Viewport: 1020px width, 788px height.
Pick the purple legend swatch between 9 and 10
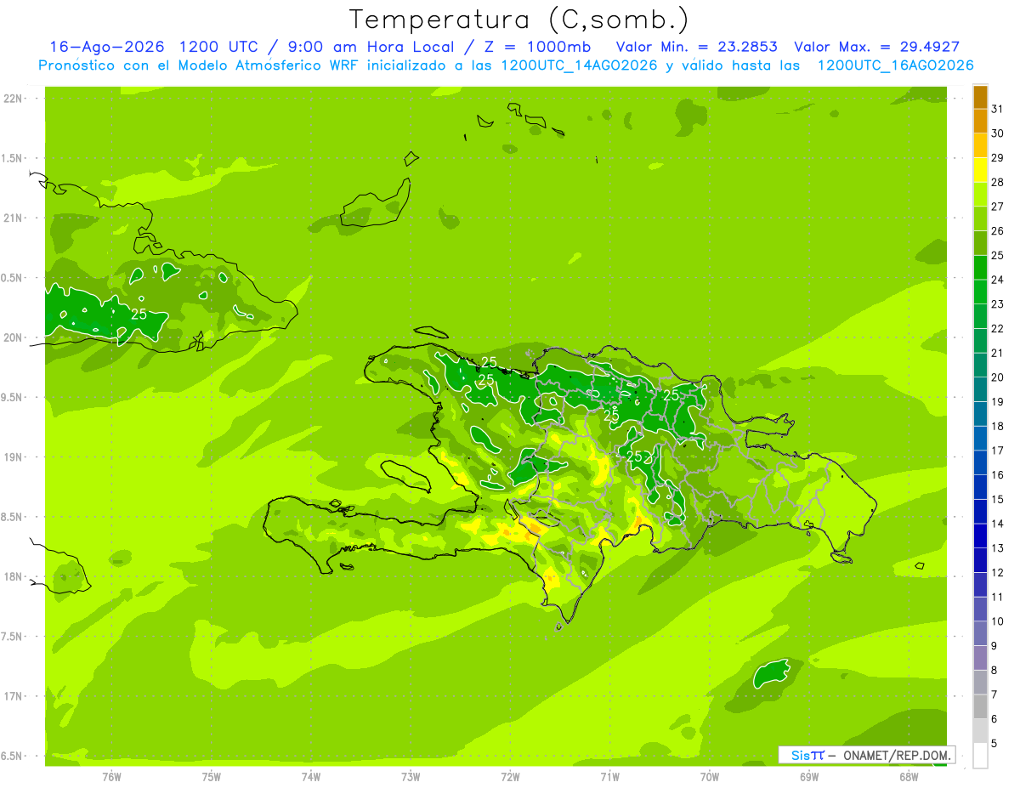pyautogui.click(x=980, y=633)
